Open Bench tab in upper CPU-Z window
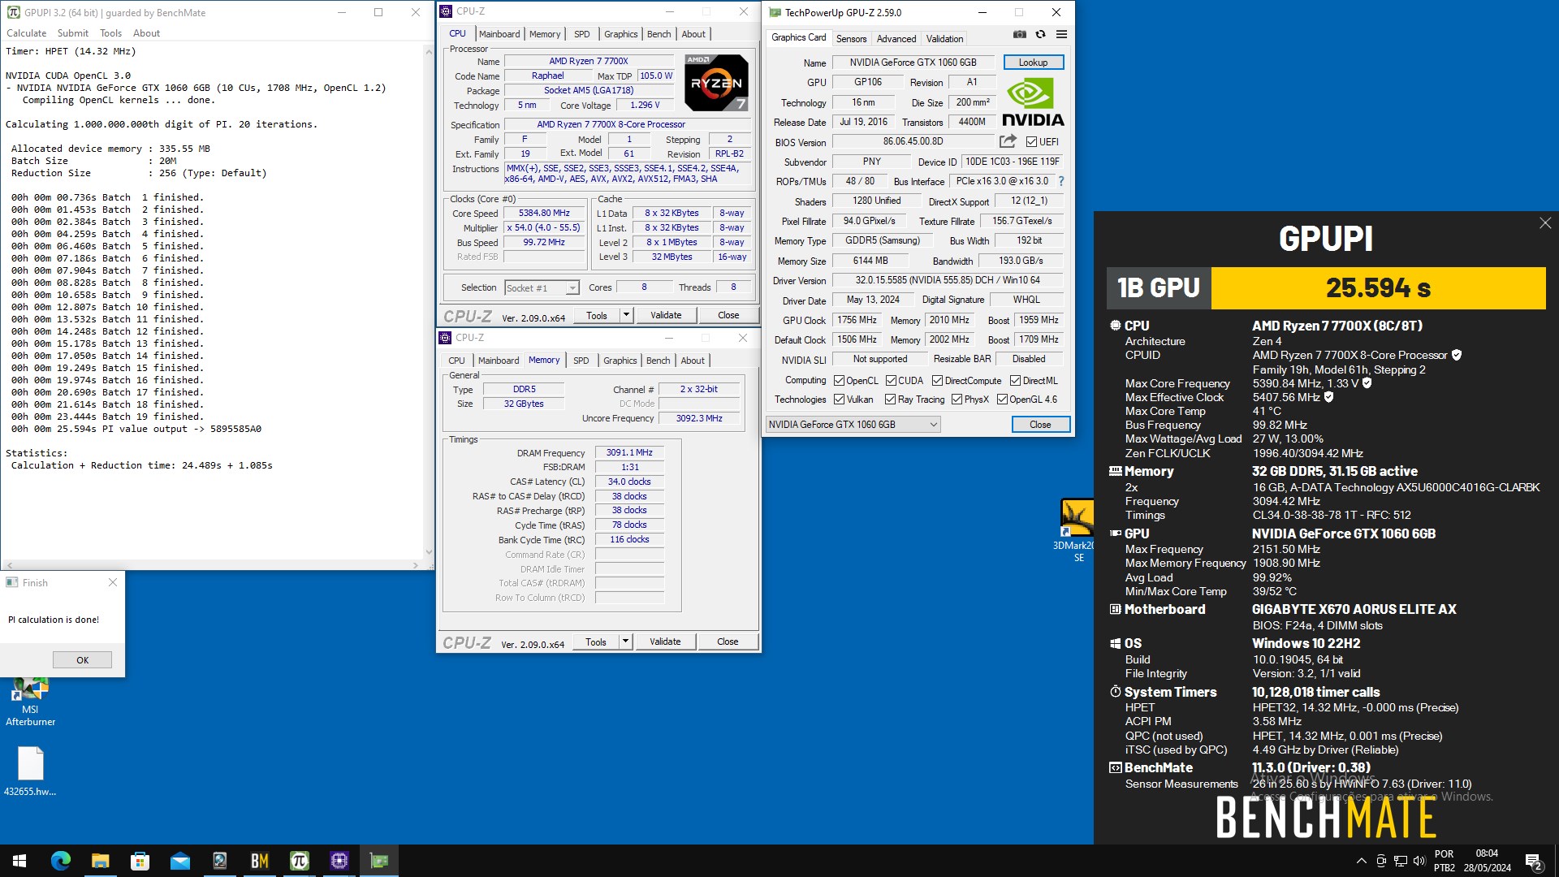This screenshot has width=1559, height=877. pos(659,34)
